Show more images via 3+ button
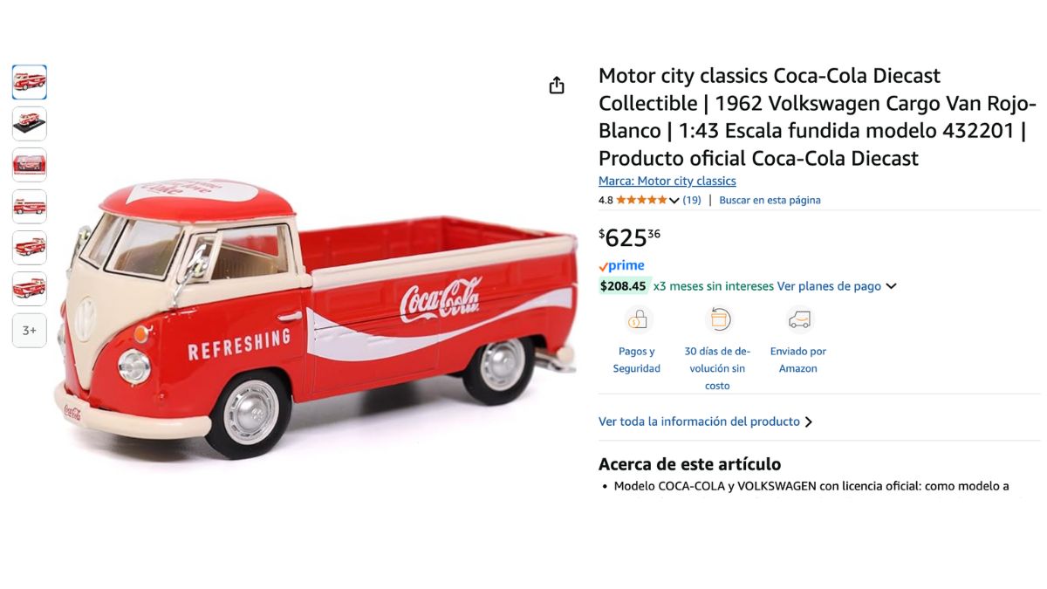The image size is (1047, 589). tap(30, 331)
